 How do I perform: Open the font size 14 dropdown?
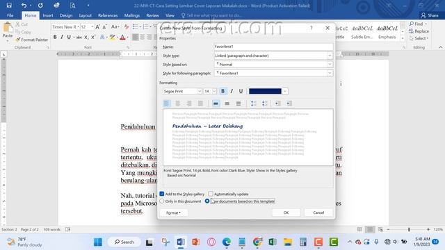[214, 91]
